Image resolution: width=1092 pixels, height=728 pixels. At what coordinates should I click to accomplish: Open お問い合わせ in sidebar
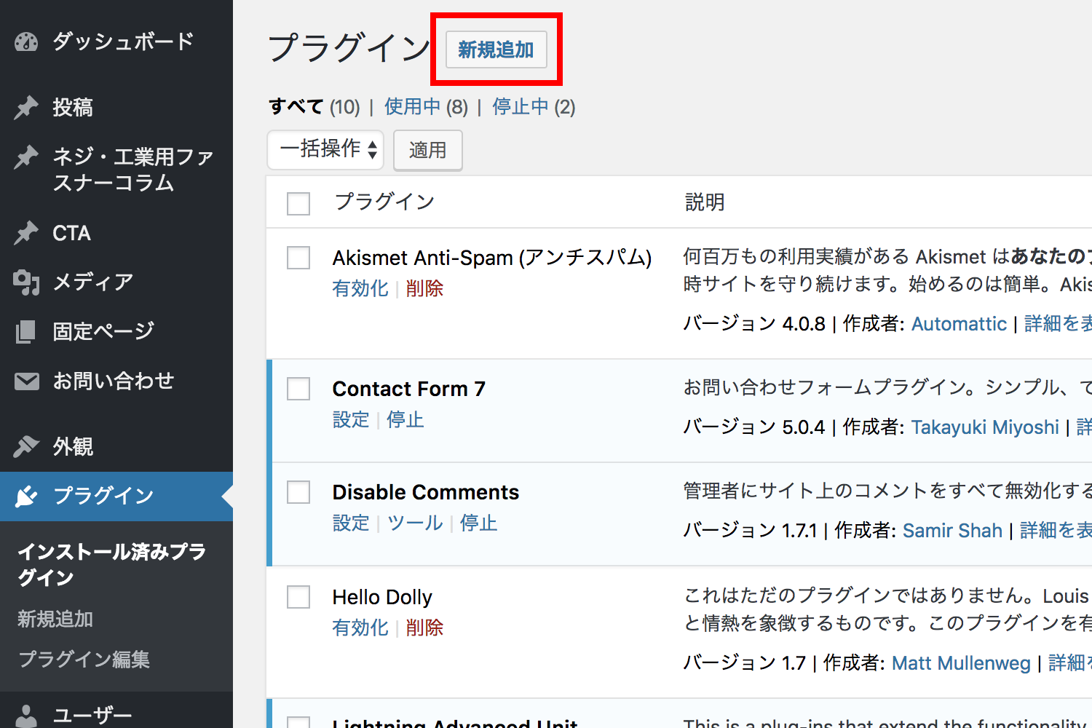coord(116,381)
